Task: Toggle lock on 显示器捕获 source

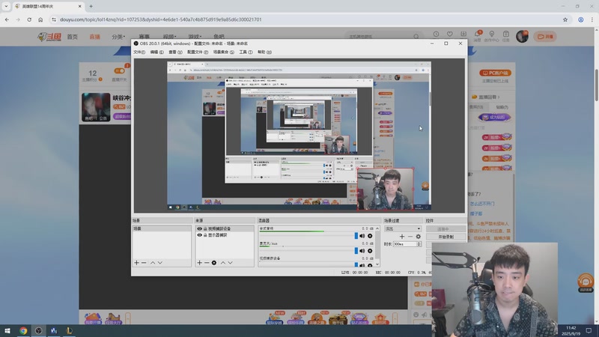Action: [205, 235]
